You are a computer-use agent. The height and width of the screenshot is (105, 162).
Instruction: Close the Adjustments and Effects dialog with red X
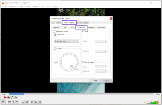(111, 19)
